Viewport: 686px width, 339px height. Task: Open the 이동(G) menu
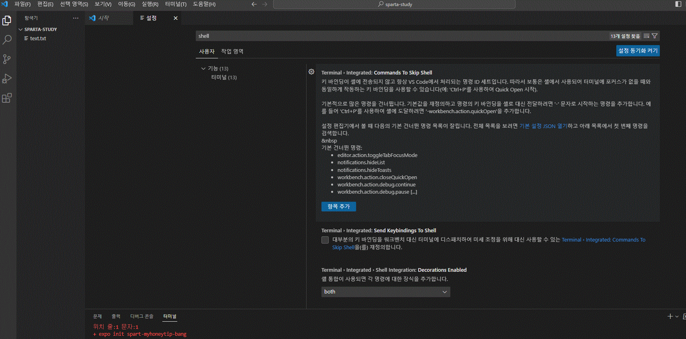(x=126, y=4)
